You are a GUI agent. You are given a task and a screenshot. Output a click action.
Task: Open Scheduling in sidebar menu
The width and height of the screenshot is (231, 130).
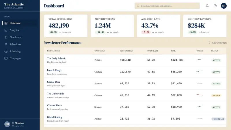pos(20,51)
